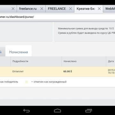
Task: Close the Креатив-Бю browser tab
Action: tap(99, 9)
